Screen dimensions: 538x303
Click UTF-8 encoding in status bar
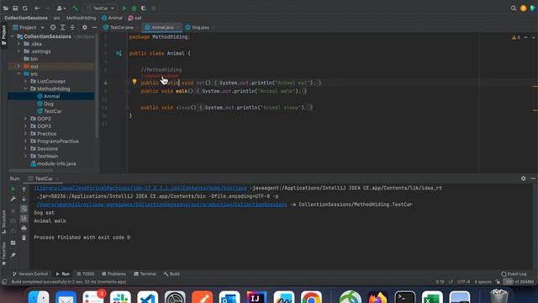click(x=463, y=282)
